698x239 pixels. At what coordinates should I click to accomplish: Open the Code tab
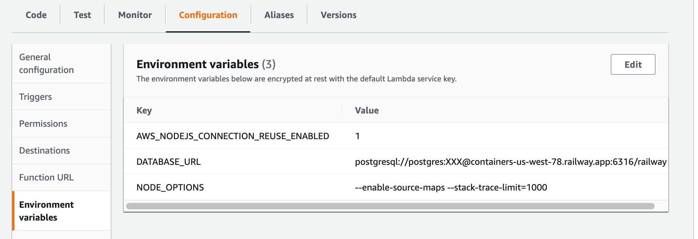point(36,15)
